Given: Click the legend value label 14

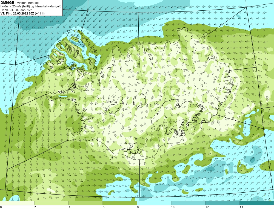Looking at the screenshot, I should click(241, 207).
